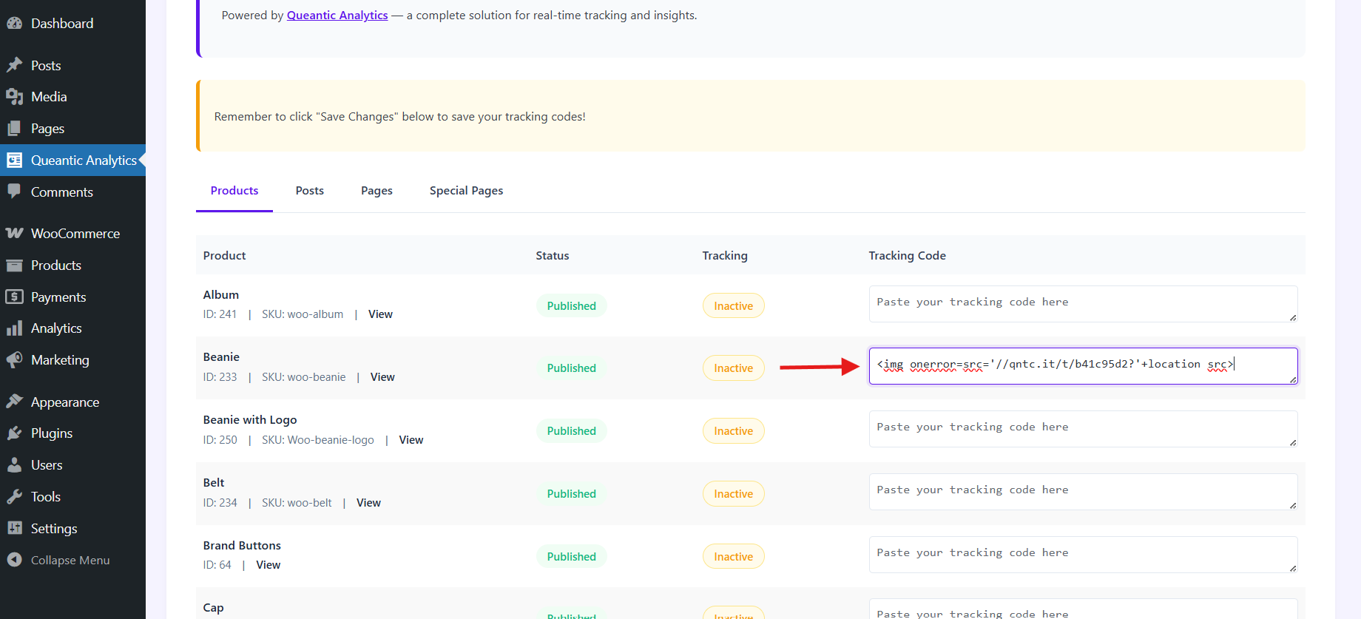
Task: Click the Pages document icon
Action: pos(15,129)
